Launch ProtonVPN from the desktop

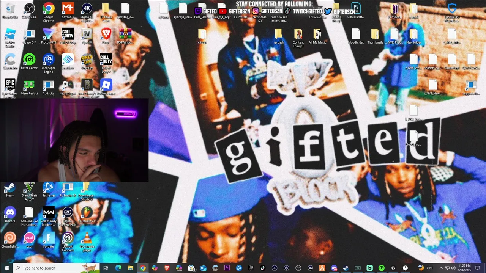coord(48,36)
